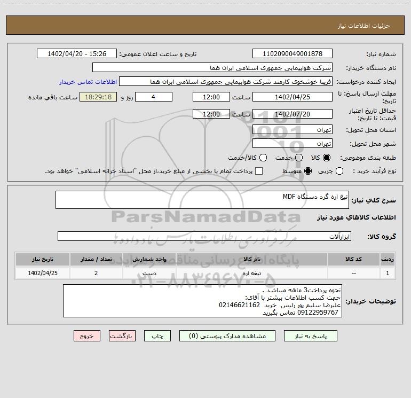Image resolution: width=411 pixels, height=398 pixels.
Task: Click the buyer notes text area
Action: point(202,301)
